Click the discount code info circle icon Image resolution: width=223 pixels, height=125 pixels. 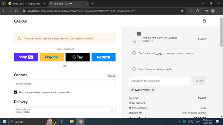tap(134, 69)
